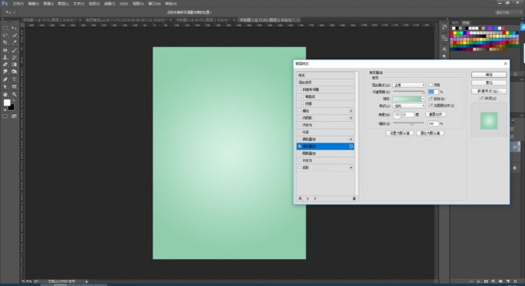The height and width of the screenshot is (286, 525).
Task: Open the Edit (编辑) menu
Action: (34, 4)
